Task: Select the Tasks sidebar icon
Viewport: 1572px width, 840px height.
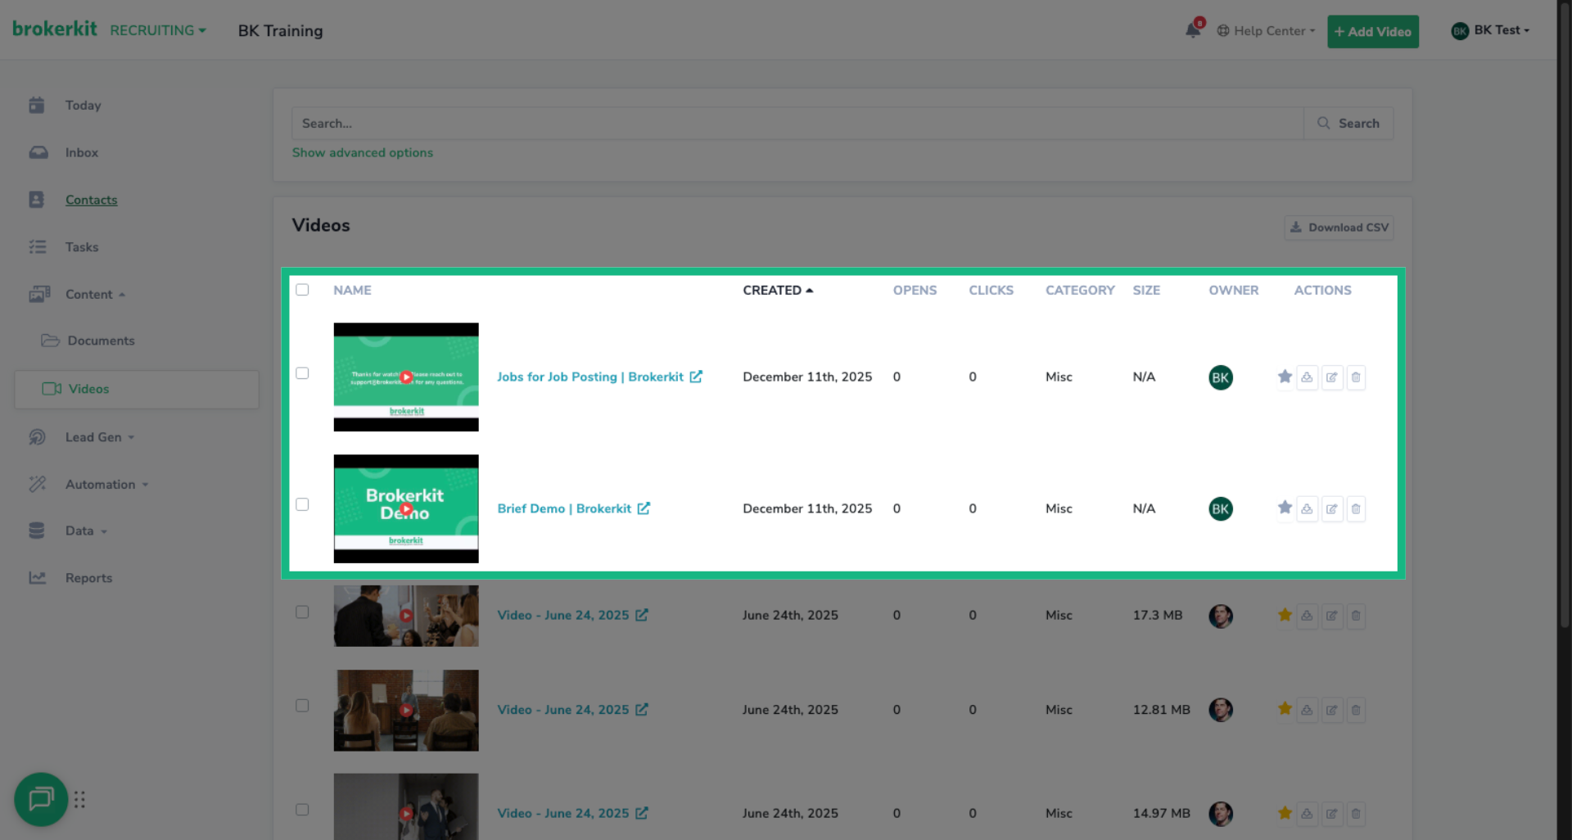Action: pos(38,246)
